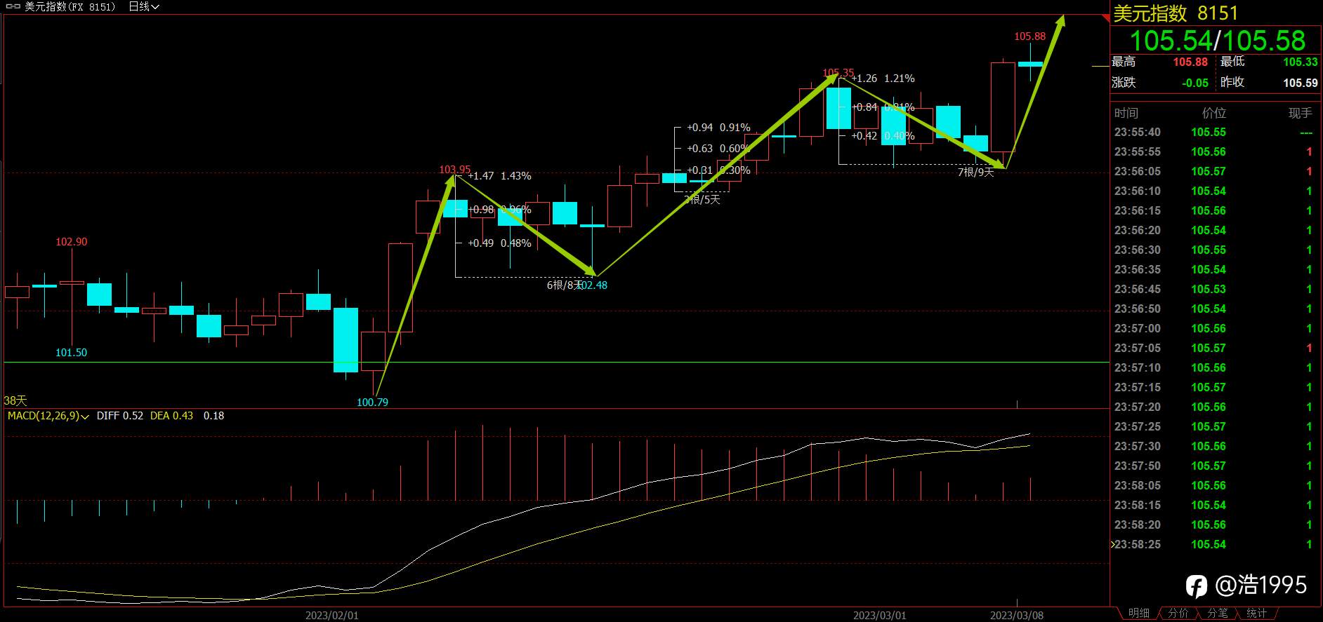Click the 2023/03/01 date axis label
This screenshot has height=622, width=1323.
pos(879,615)
